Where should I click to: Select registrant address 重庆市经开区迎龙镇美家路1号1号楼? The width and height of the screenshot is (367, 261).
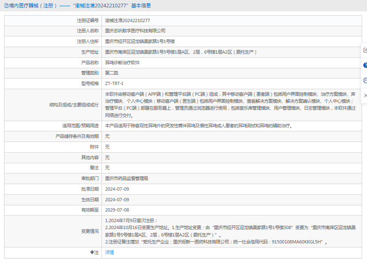pyautogui.click(x=140, y=41)
